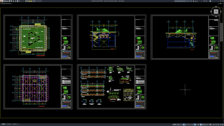Expand the Quick Access toolbar customize arrow
The image size is (224, 126).
click(x=41, y=1)
